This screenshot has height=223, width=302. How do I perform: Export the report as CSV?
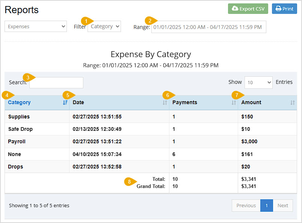coord(248,9)
